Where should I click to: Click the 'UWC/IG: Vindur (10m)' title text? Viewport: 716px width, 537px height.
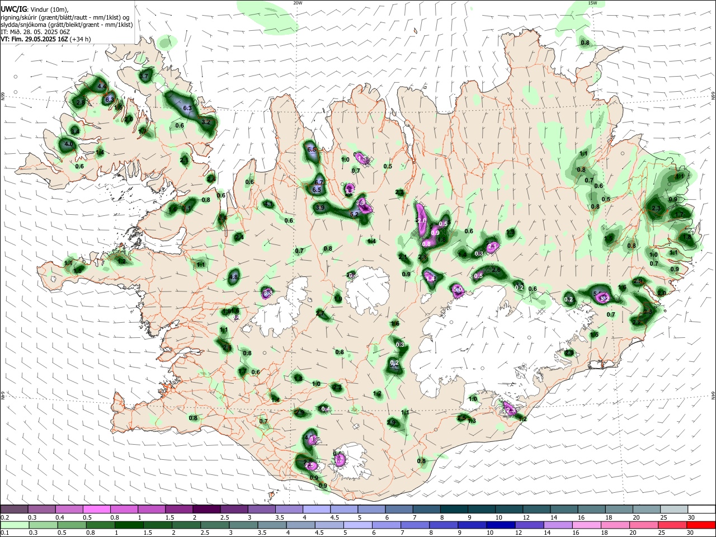[x=34, y=9]
